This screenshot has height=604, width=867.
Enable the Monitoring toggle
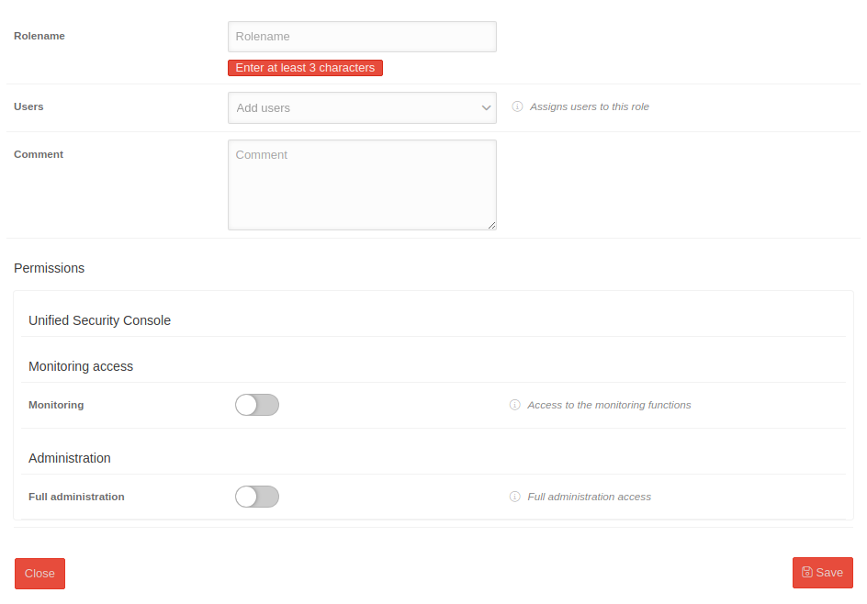point(257,405)
